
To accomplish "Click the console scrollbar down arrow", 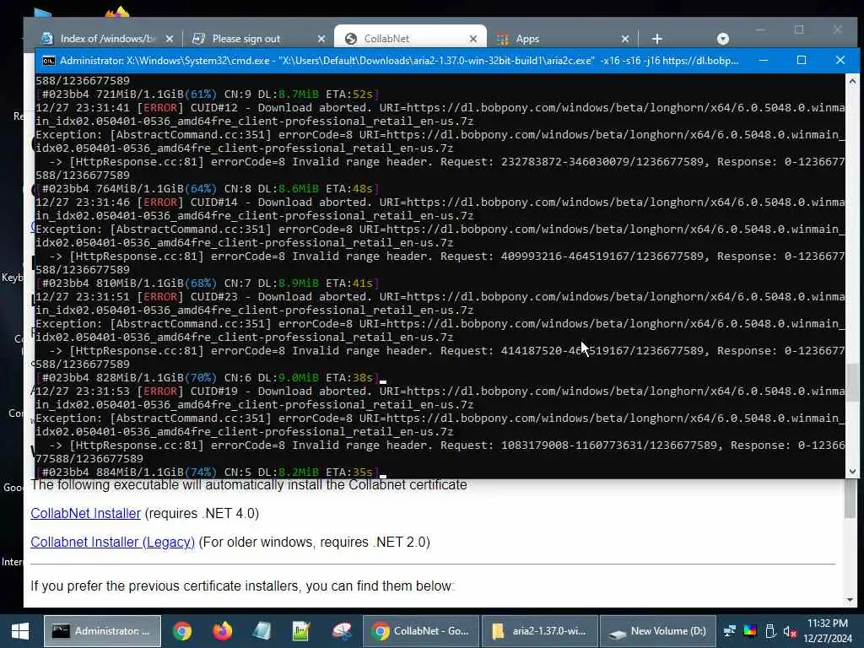I will tap(852, 472).
